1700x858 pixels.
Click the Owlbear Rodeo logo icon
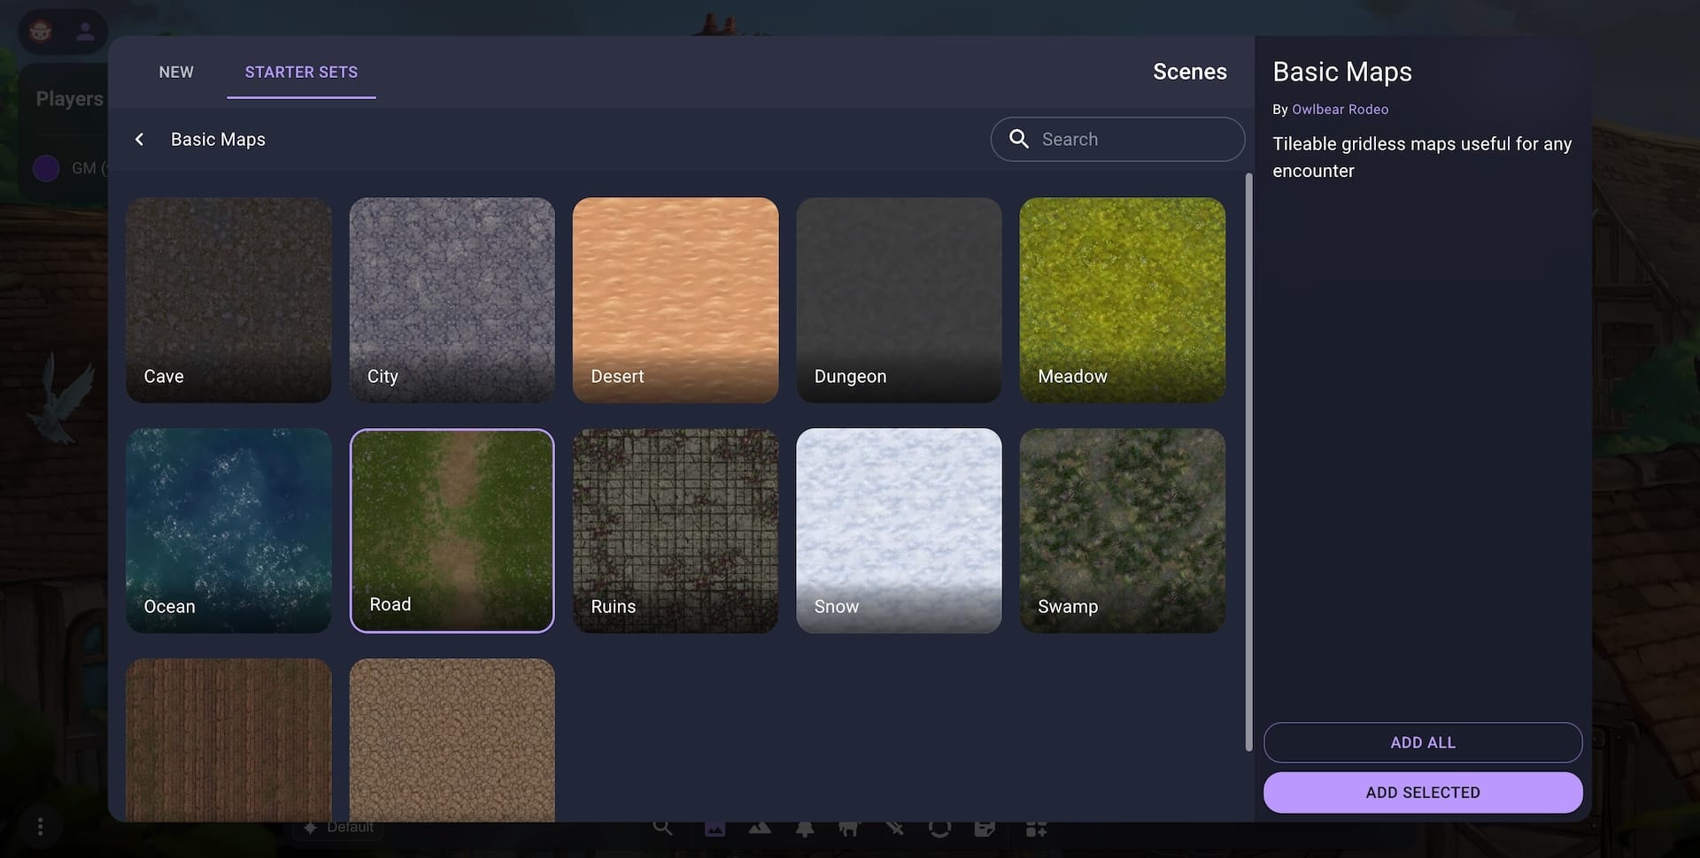pos(41,32)
